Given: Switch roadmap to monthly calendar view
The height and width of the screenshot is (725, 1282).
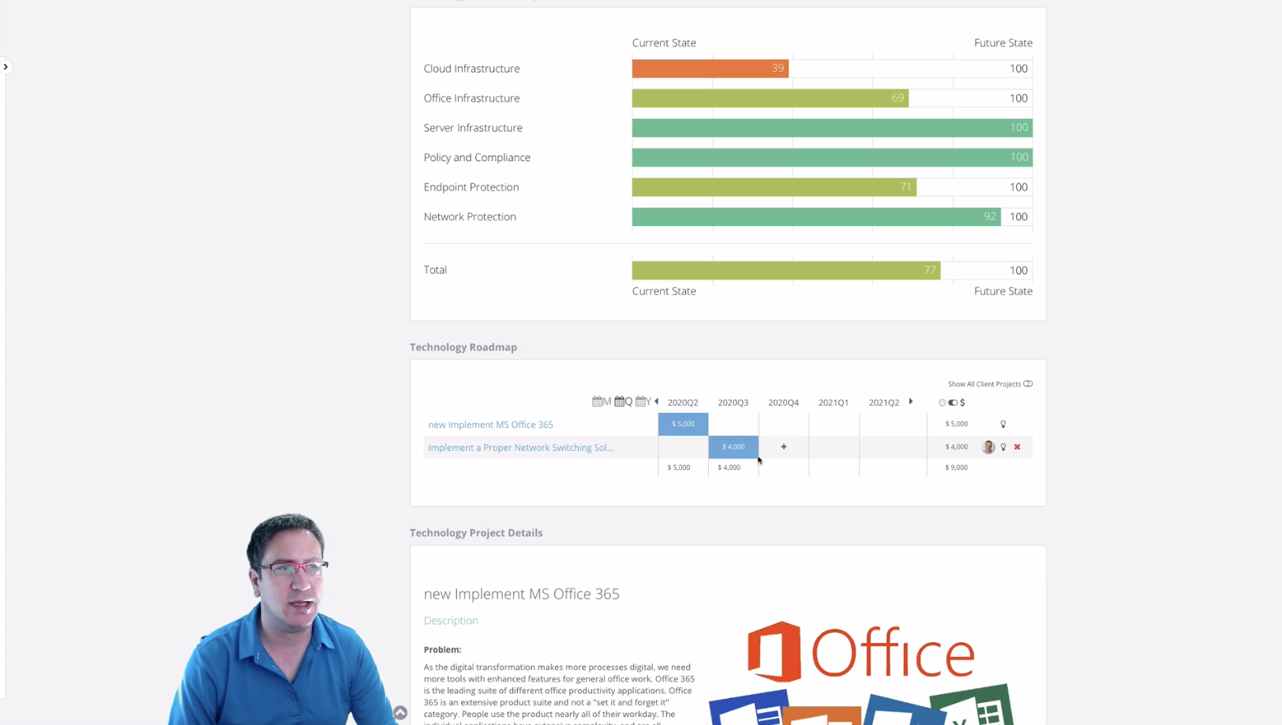Looking at the screenshot, I should tap(602, 402).
